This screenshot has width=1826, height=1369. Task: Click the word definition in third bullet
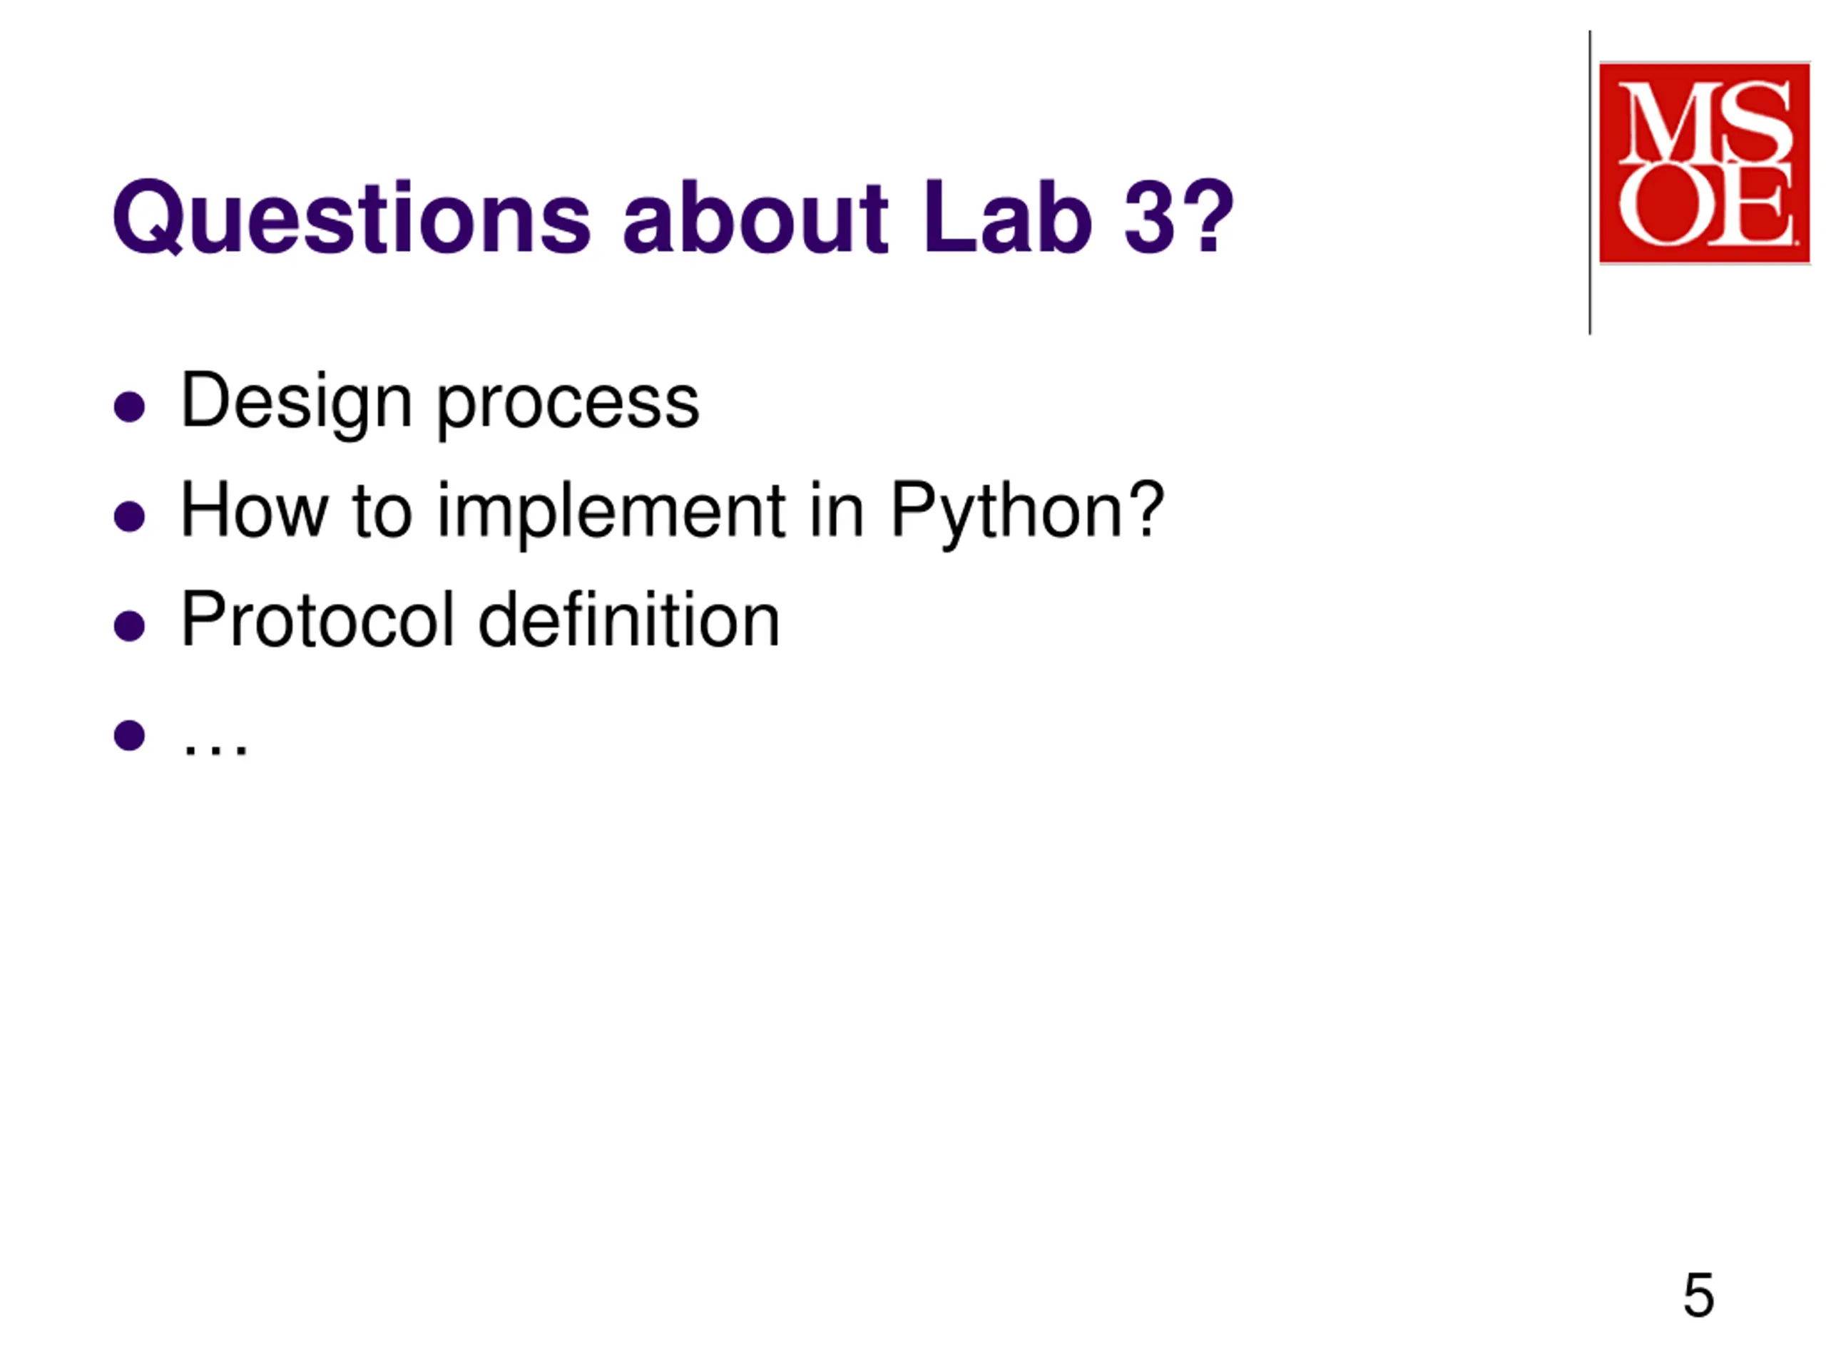click(x=628, y=620)
